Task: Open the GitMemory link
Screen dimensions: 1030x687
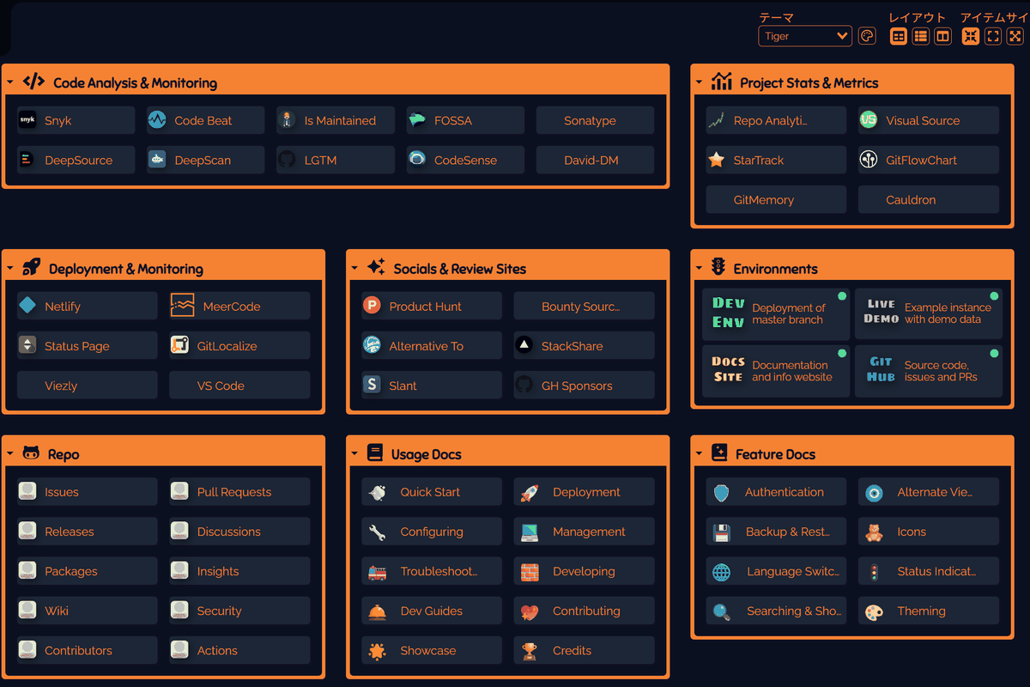Action: 776,199
